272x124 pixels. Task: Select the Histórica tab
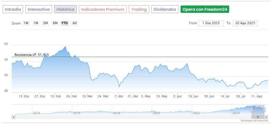[x=65, y=9]
